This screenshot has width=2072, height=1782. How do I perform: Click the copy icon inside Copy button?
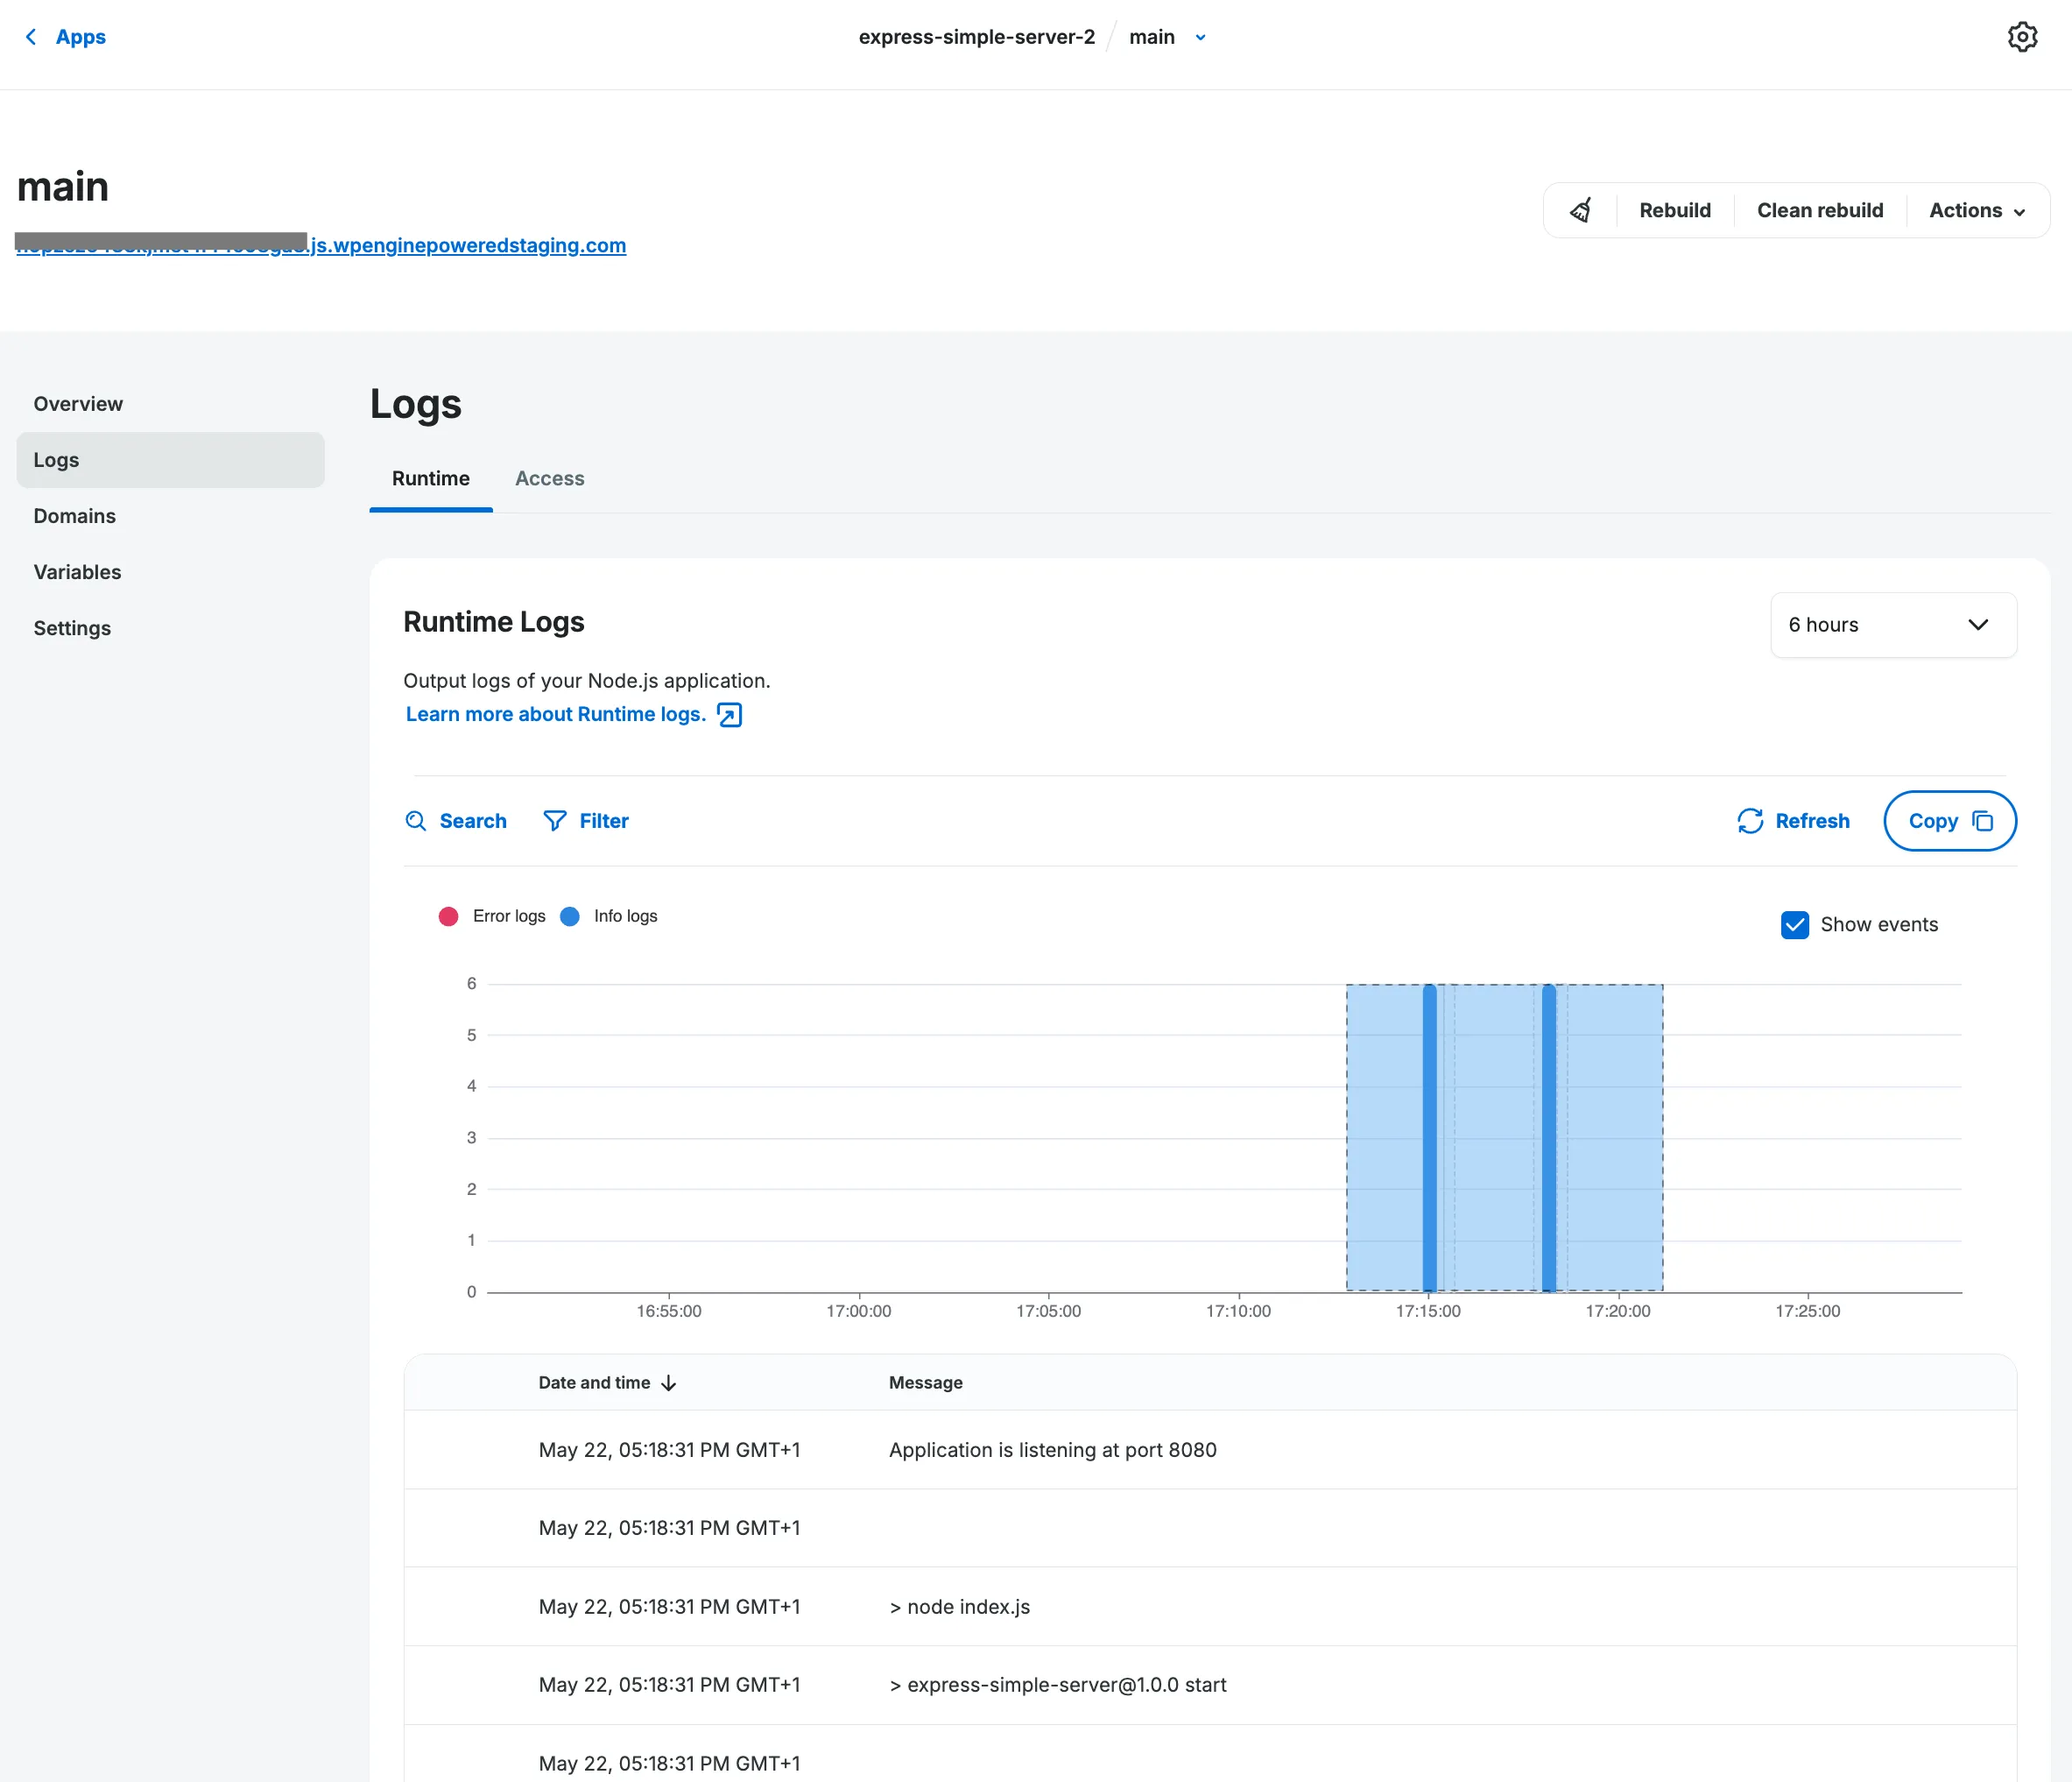click(1982, 820)
